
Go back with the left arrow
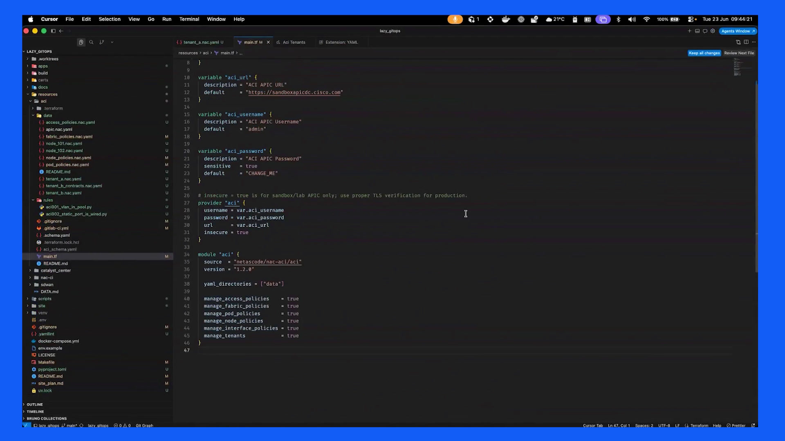pos(61,31)
